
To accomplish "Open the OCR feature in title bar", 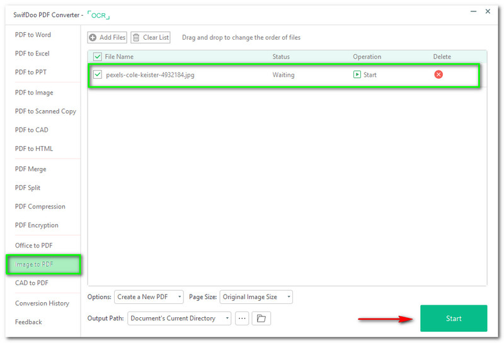I will [98, 15].
